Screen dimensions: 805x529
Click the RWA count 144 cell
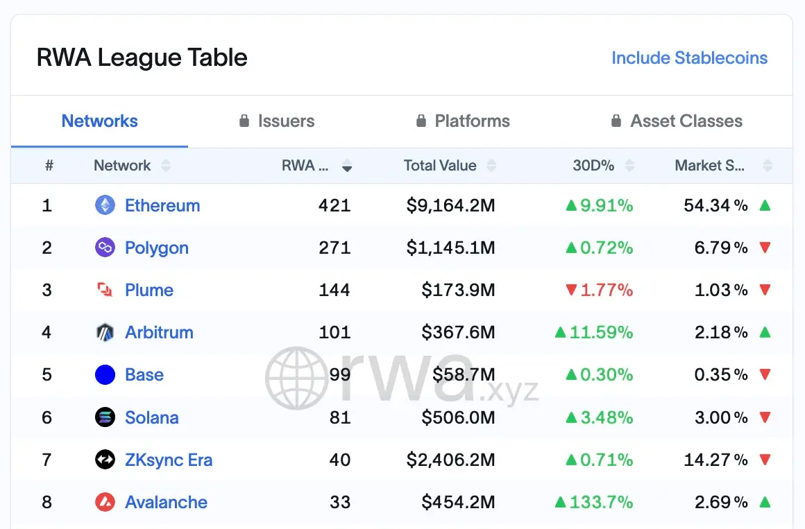point(334,290)
